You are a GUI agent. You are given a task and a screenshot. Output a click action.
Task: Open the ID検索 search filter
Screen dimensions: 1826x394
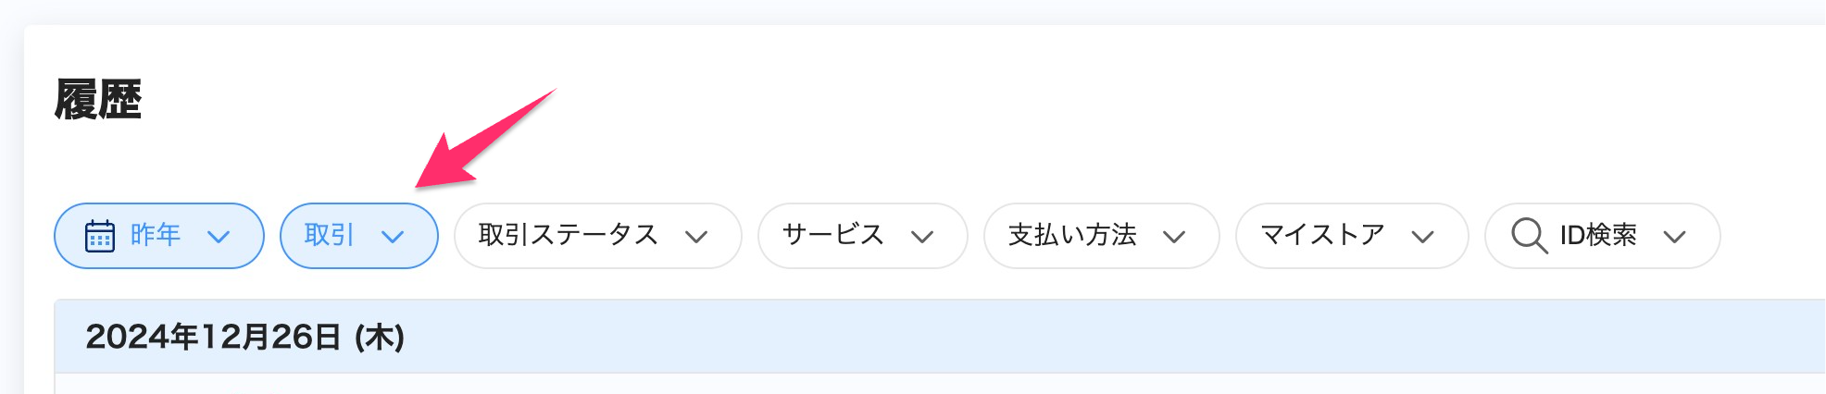click(x=1603, y=236)
